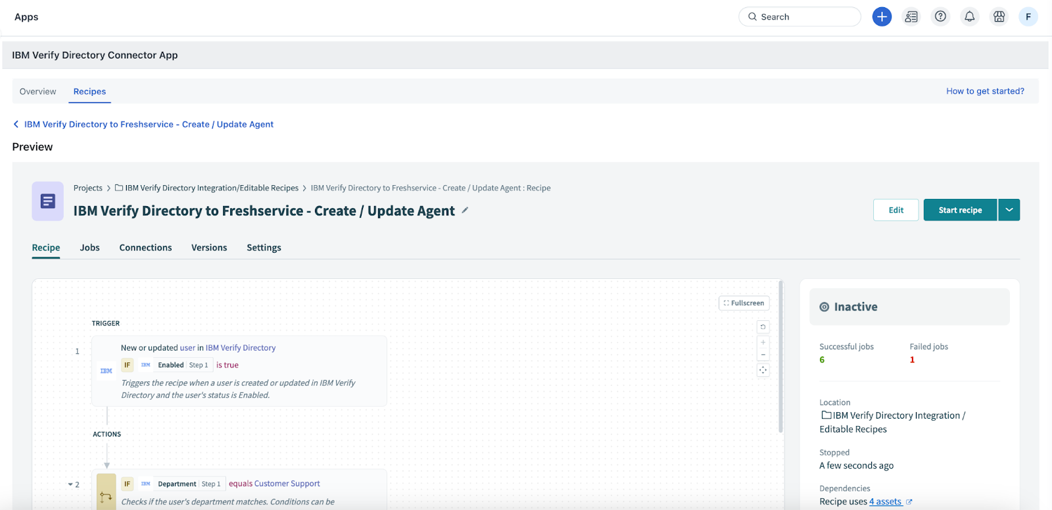Click the back chevron beside recipe name
Screen dimensions: 1052x510
[16, 124]
